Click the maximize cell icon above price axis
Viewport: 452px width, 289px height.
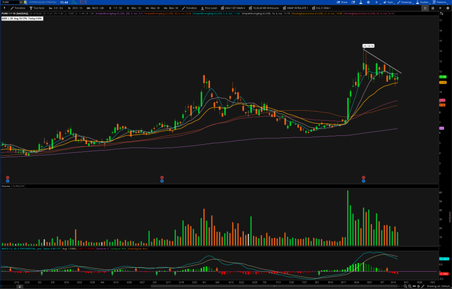click(x=441, y=13)
